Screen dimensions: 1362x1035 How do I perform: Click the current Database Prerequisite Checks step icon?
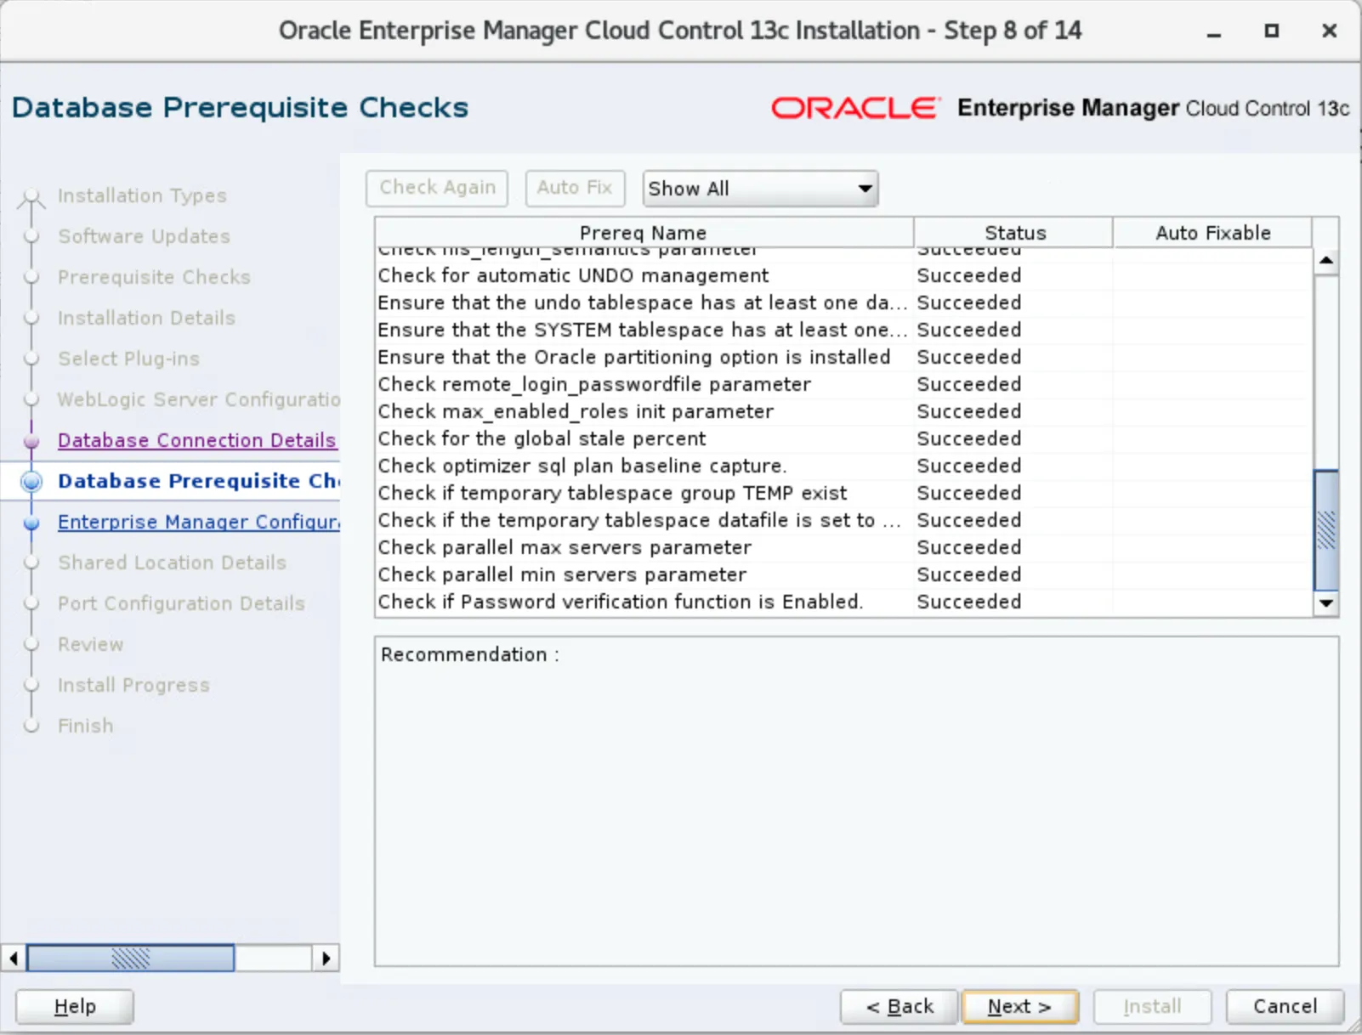31,482
